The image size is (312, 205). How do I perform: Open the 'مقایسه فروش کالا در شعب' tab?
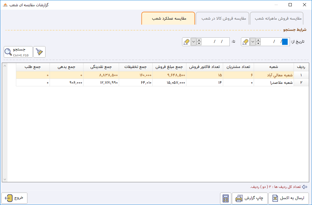223,18
